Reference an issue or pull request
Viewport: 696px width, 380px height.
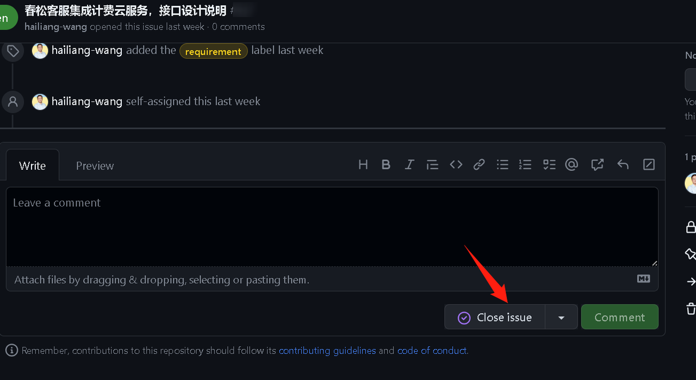597,165
